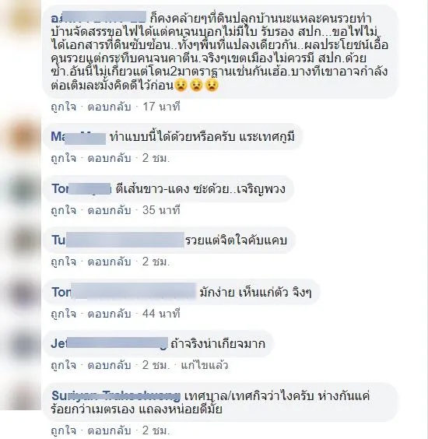Like the มักง่าย เห็นแก่ตัว comment
The width and height of the screenshot is (428, 439).
(64, 314)
